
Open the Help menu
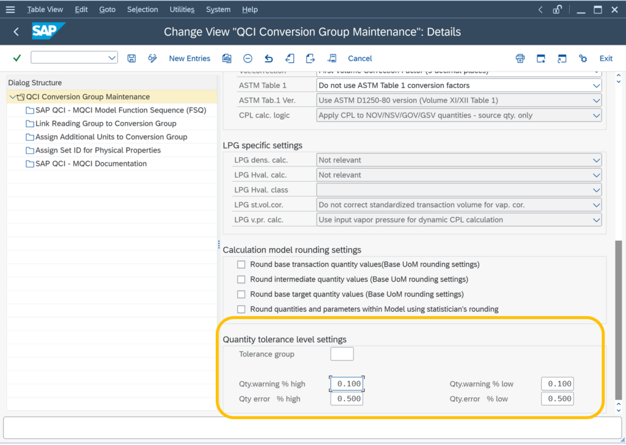click(x=249, y=9)
